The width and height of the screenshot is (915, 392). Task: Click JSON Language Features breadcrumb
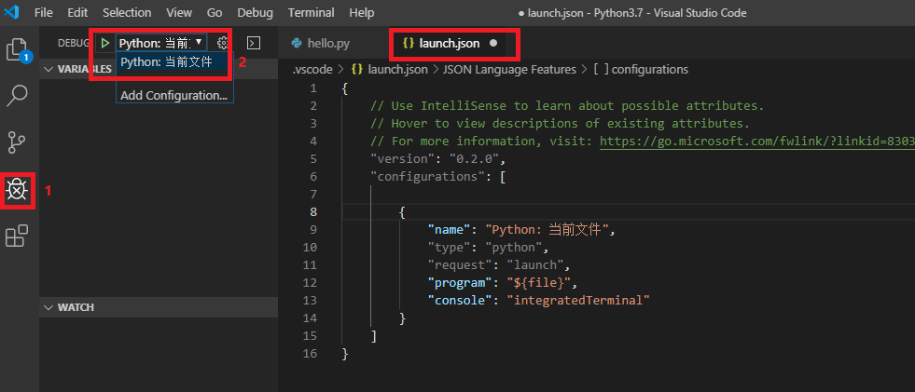(509, 69)
